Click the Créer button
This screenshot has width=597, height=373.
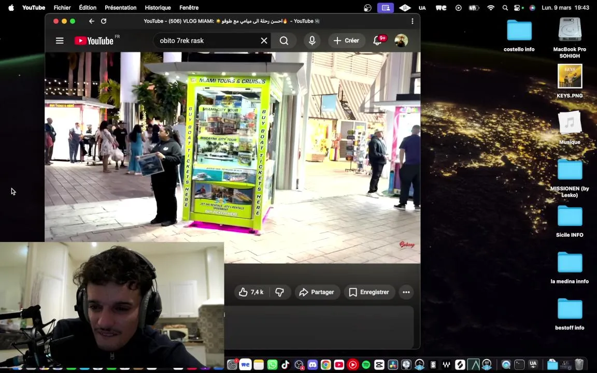(347, 40)
